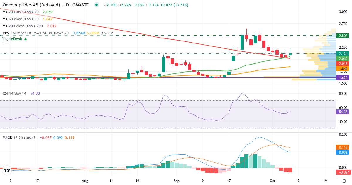Click the VPVR down volume 6.089M
352x185 pixels.
(x=92, y=33)
